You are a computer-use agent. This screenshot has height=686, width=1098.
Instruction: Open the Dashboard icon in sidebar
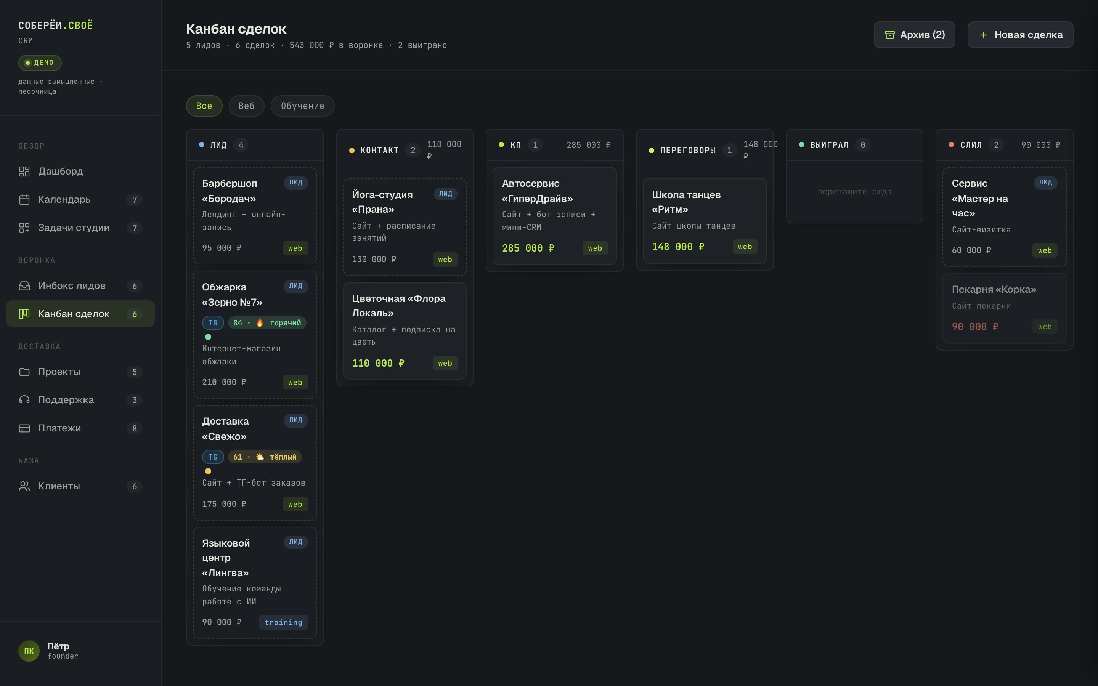pos(24,171)
